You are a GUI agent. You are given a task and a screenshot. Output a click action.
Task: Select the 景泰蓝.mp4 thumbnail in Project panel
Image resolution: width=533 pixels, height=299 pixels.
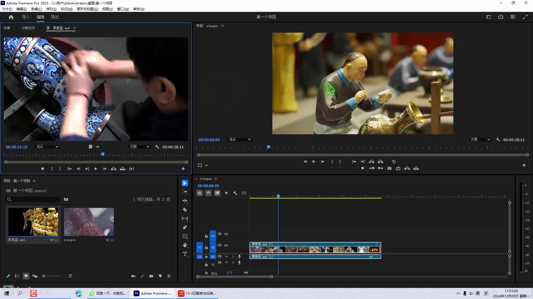click(x=33, y=222)
